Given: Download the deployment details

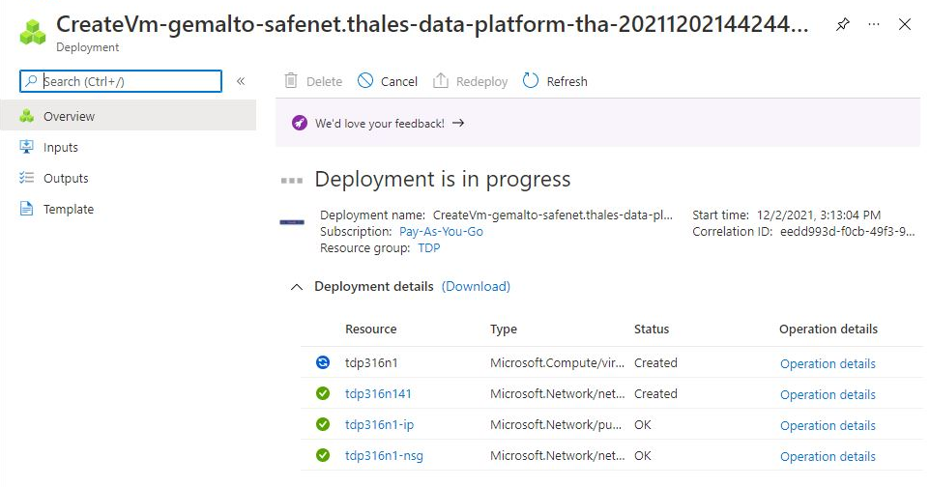Looking at the screenshot, I should tap(476, 287).
